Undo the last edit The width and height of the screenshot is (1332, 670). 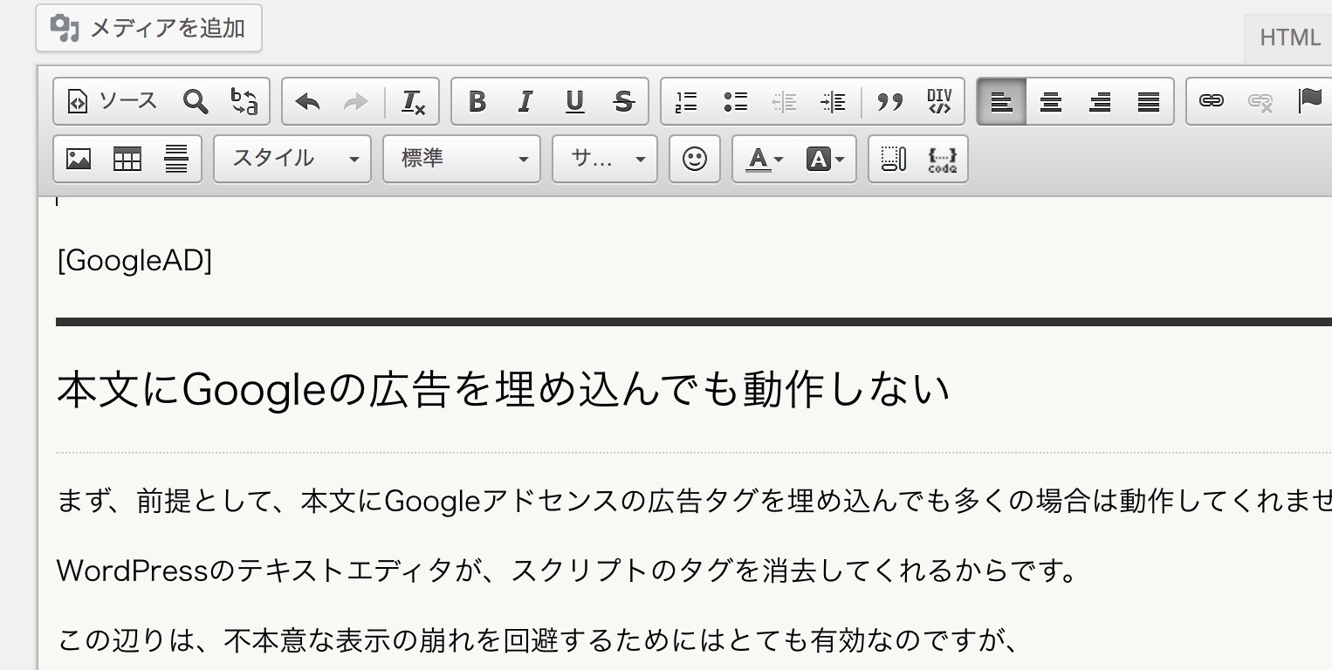pyautogui.click(x=308, y=101)
